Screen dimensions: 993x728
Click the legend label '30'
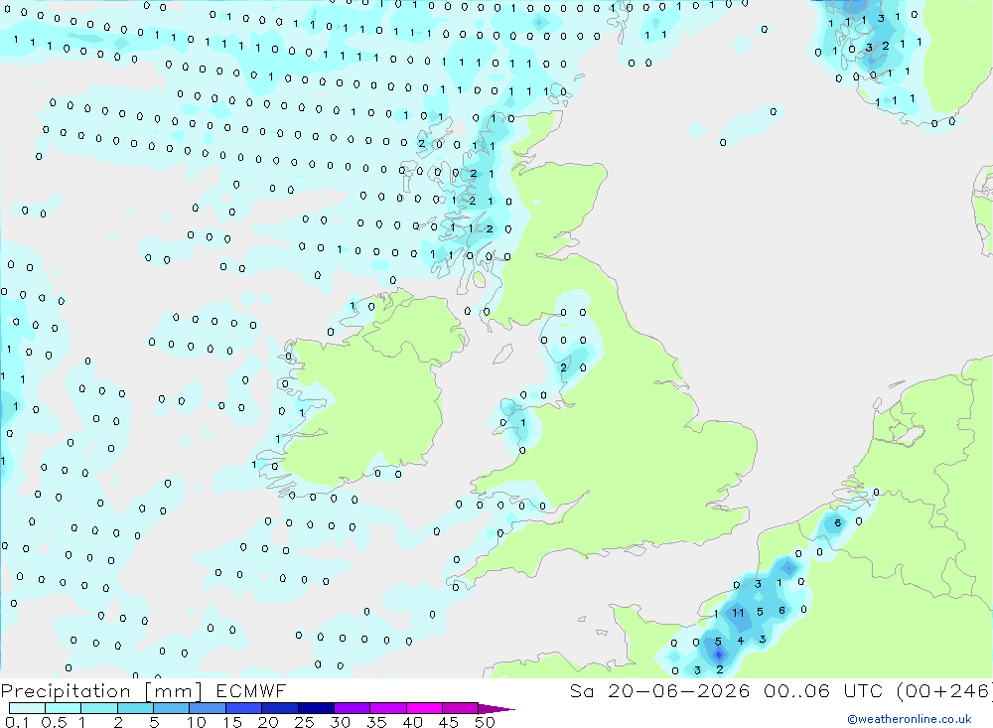[x=340, y=722]
